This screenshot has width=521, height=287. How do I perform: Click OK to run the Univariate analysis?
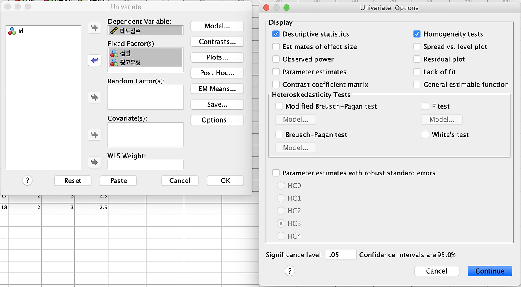225,180
